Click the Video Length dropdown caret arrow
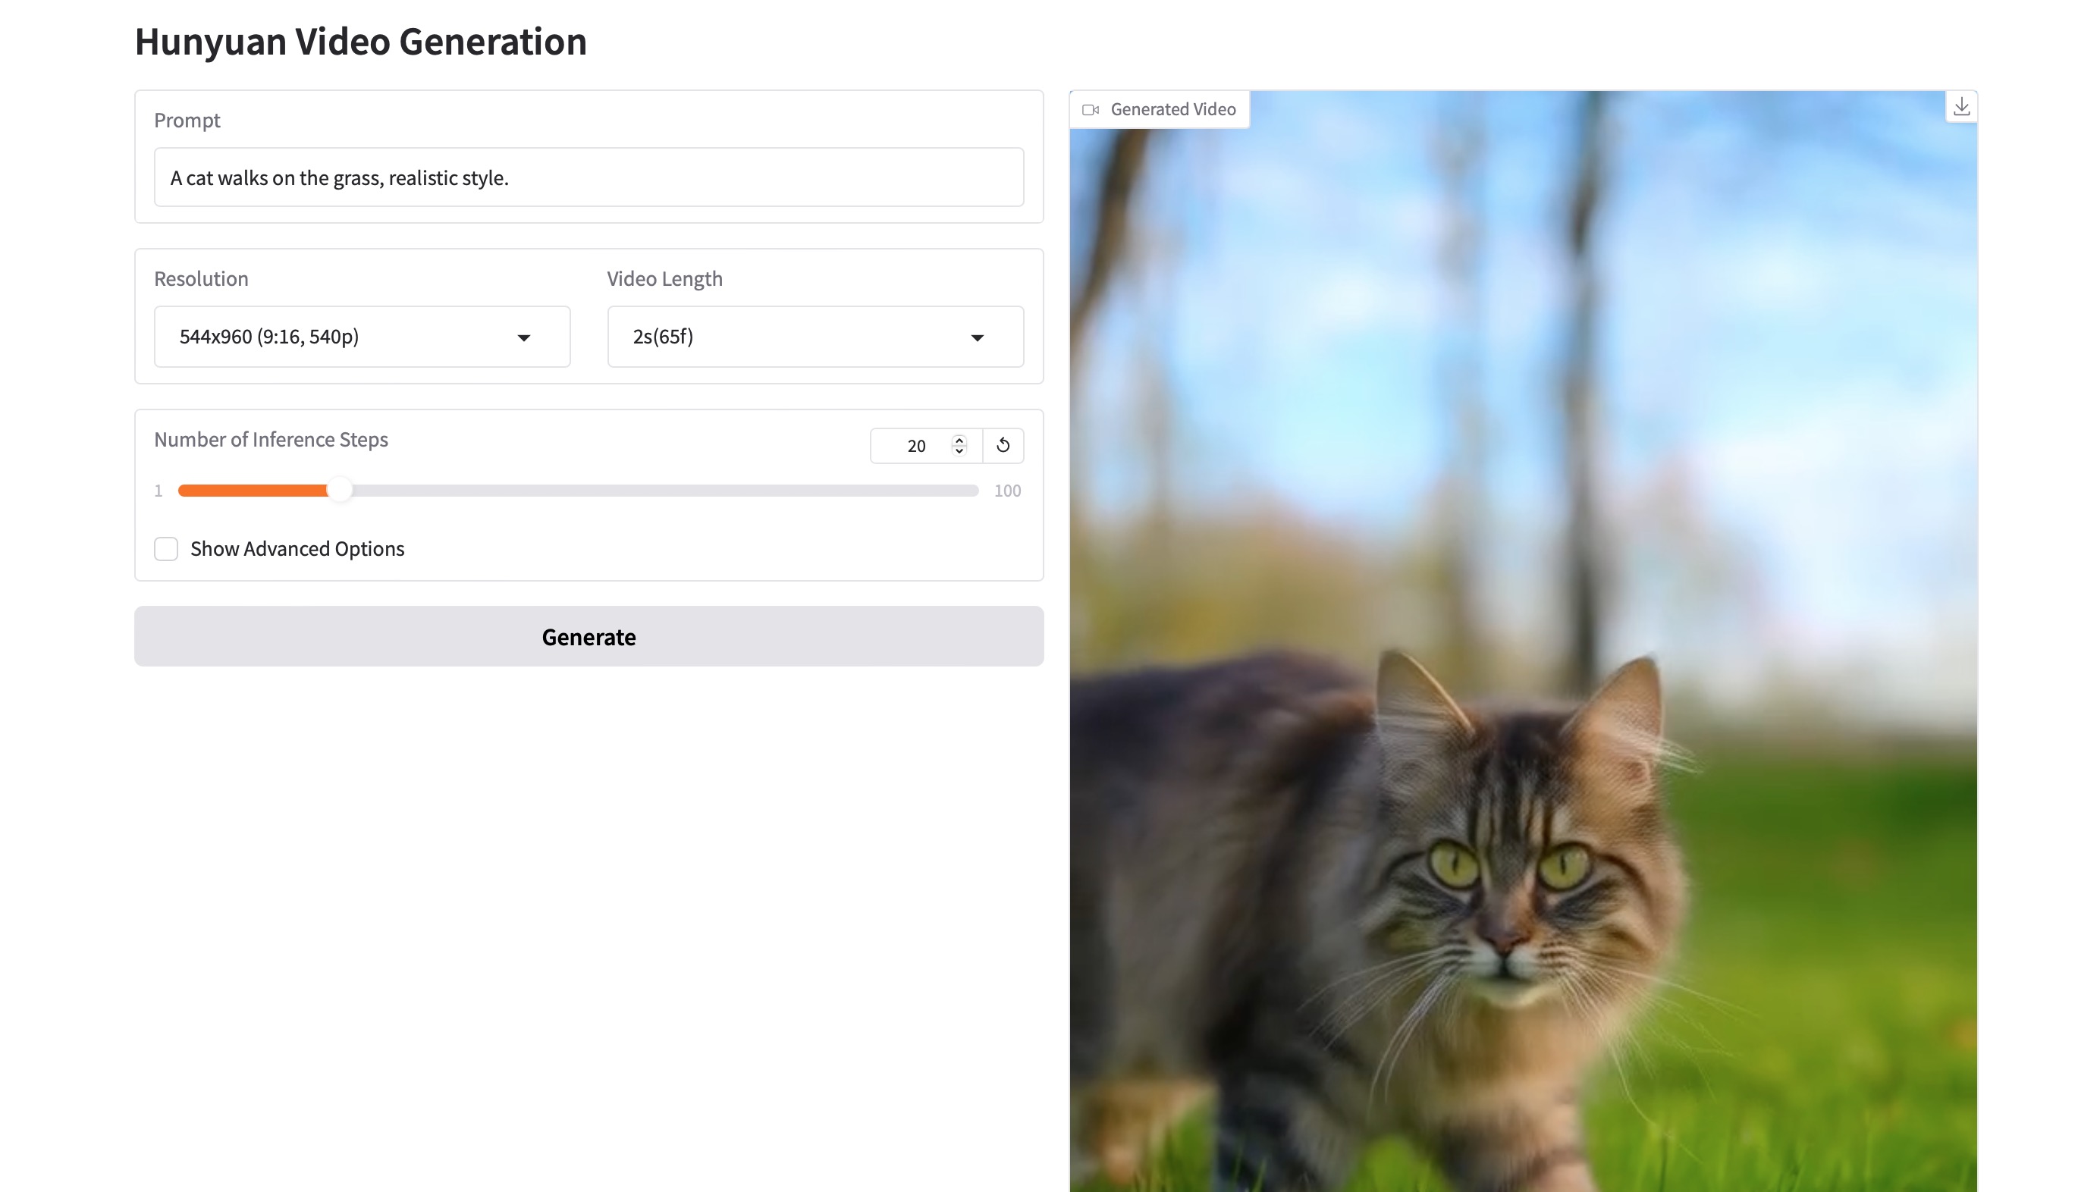Image resolution: width=2078 pixels, height=1192 pixels. [x=977, y=337]
